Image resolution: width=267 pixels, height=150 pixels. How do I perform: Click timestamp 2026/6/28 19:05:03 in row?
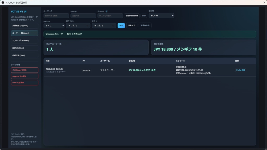[x=54, y=69]
